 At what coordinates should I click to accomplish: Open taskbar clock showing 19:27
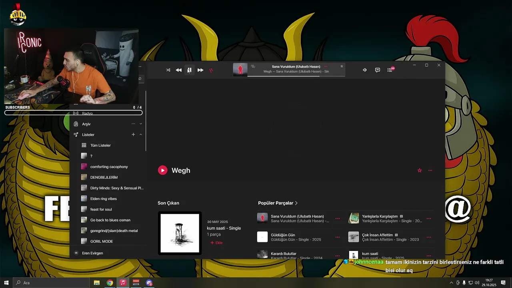tap(489, 283)
